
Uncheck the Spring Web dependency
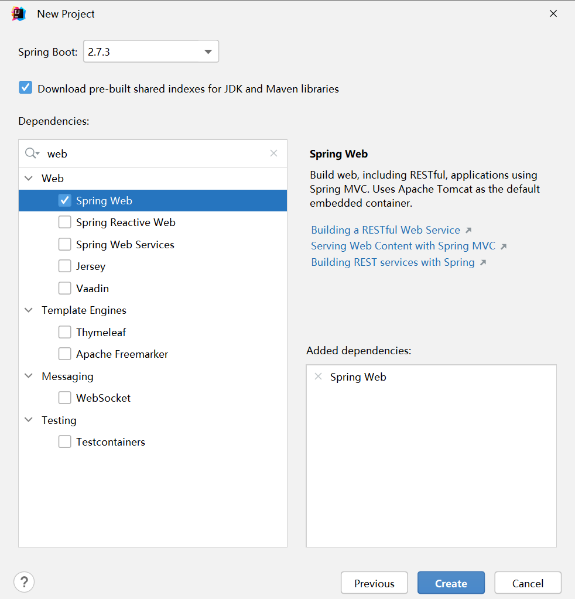point(64,200)
